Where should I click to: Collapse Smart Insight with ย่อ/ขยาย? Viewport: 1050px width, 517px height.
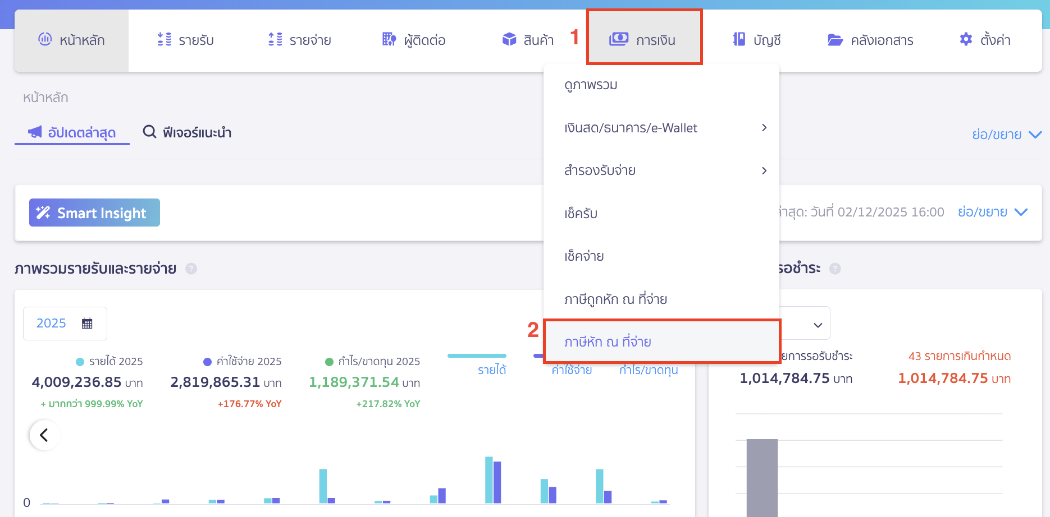pos(992,212)
